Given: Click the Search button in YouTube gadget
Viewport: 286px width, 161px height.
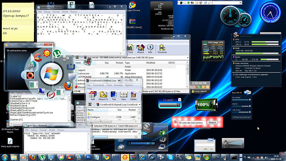Looking at the screenshot, I should click(x=212, y=123).
